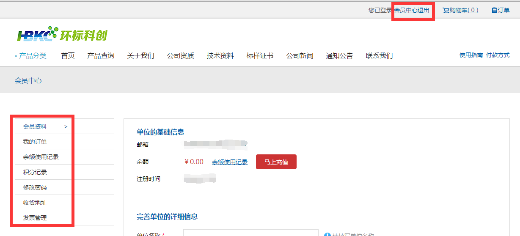Select 我的订单 in the sidebar
The height and width of the screenshot is (236, 520).
pyautogui.click(x=35, y=142)
